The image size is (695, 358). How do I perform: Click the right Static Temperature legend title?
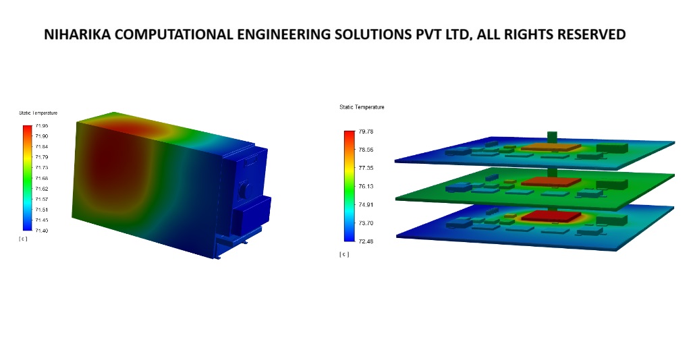coord(362,107)
